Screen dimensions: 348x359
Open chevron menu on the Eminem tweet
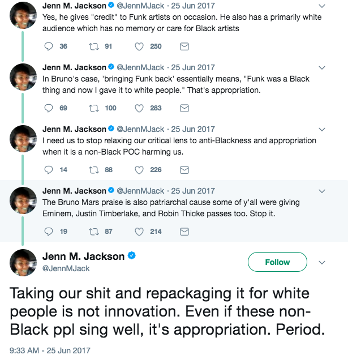[x=322, y=191]
